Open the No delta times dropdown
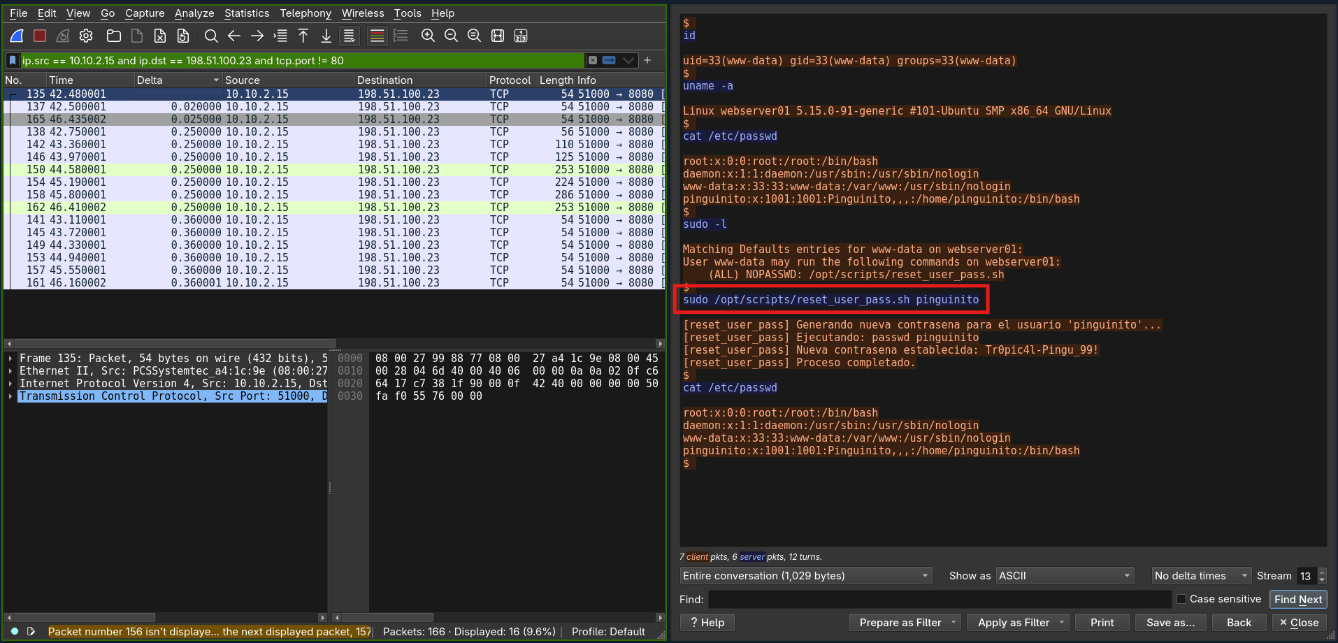The image size is (1338, 643). coord(1202,576)
